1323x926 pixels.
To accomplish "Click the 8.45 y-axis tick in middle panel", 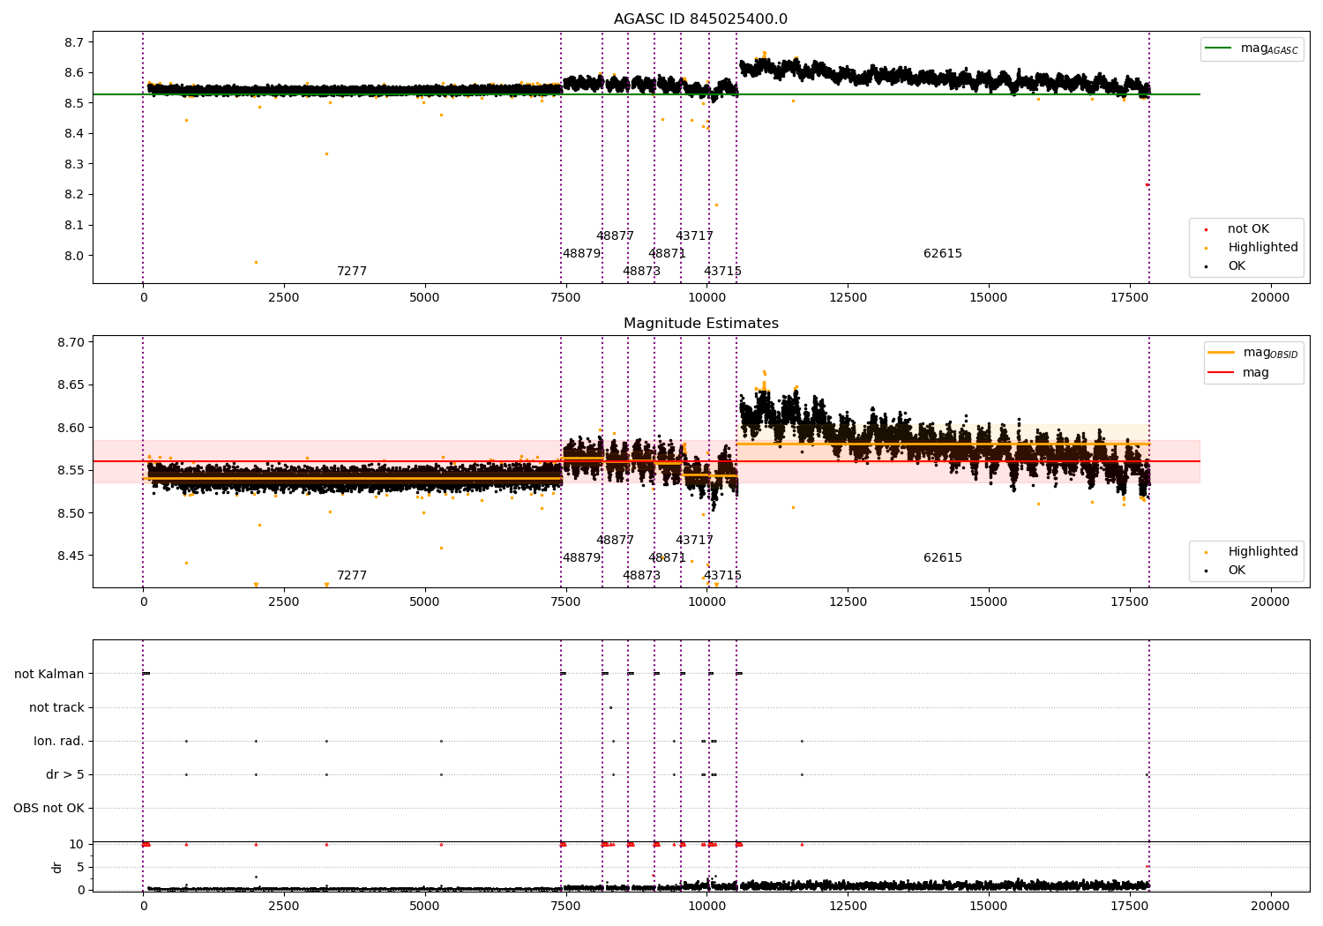I will pos(71,556).
